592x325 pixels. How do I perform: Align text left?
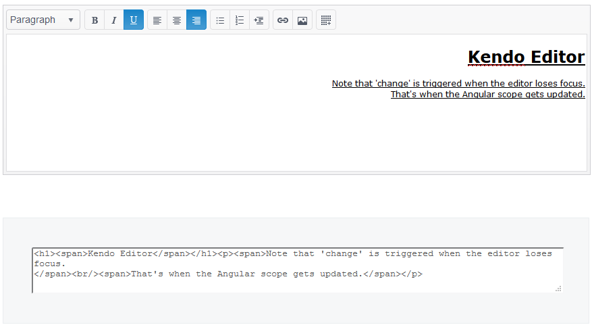(157, 20)
